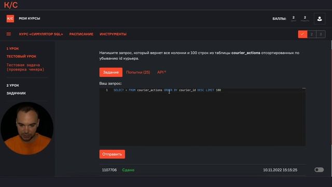Viewport: 332px width, 187px height.
Task: Switch to the Попытки (25) tab
Action: point(138,72)
